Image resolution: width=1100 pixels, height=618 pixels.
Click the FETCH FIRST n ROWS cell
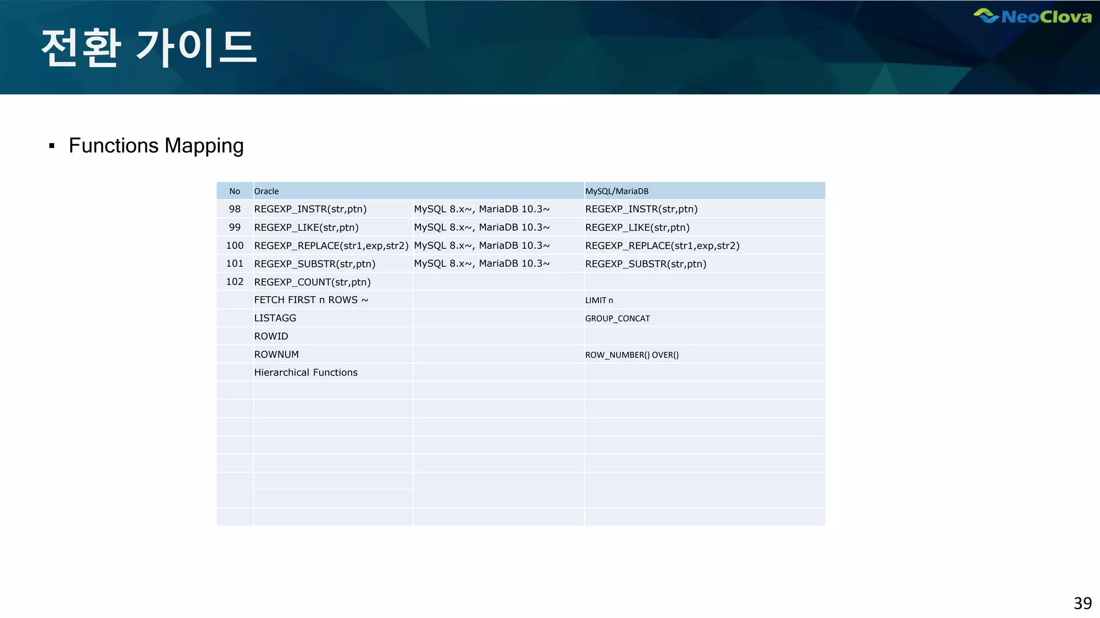311,300
